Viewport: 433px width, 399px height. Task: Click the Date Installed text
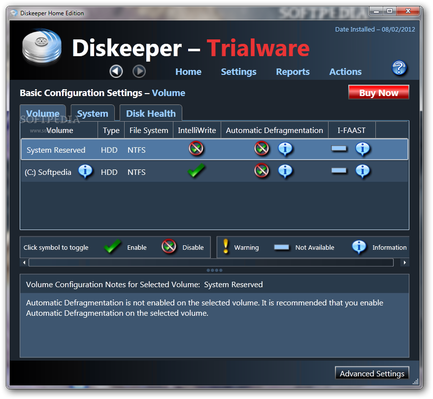375,29
